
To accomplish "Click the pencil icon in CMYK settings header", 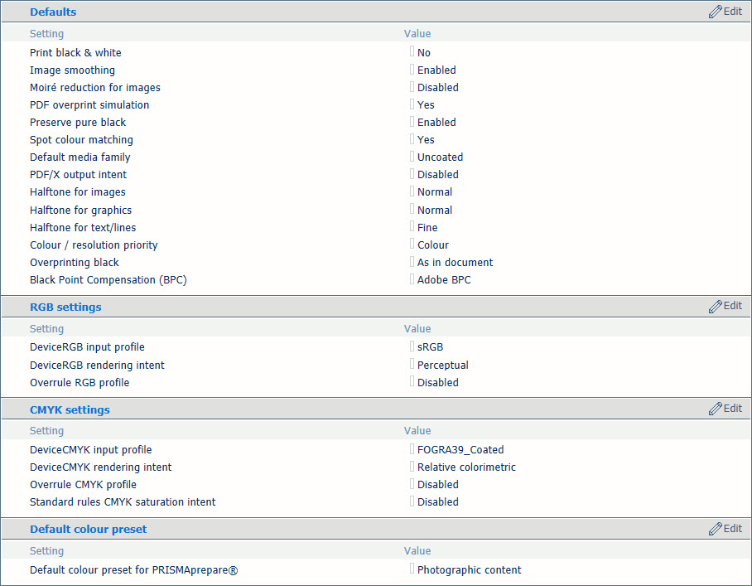I will pos(715,409).
